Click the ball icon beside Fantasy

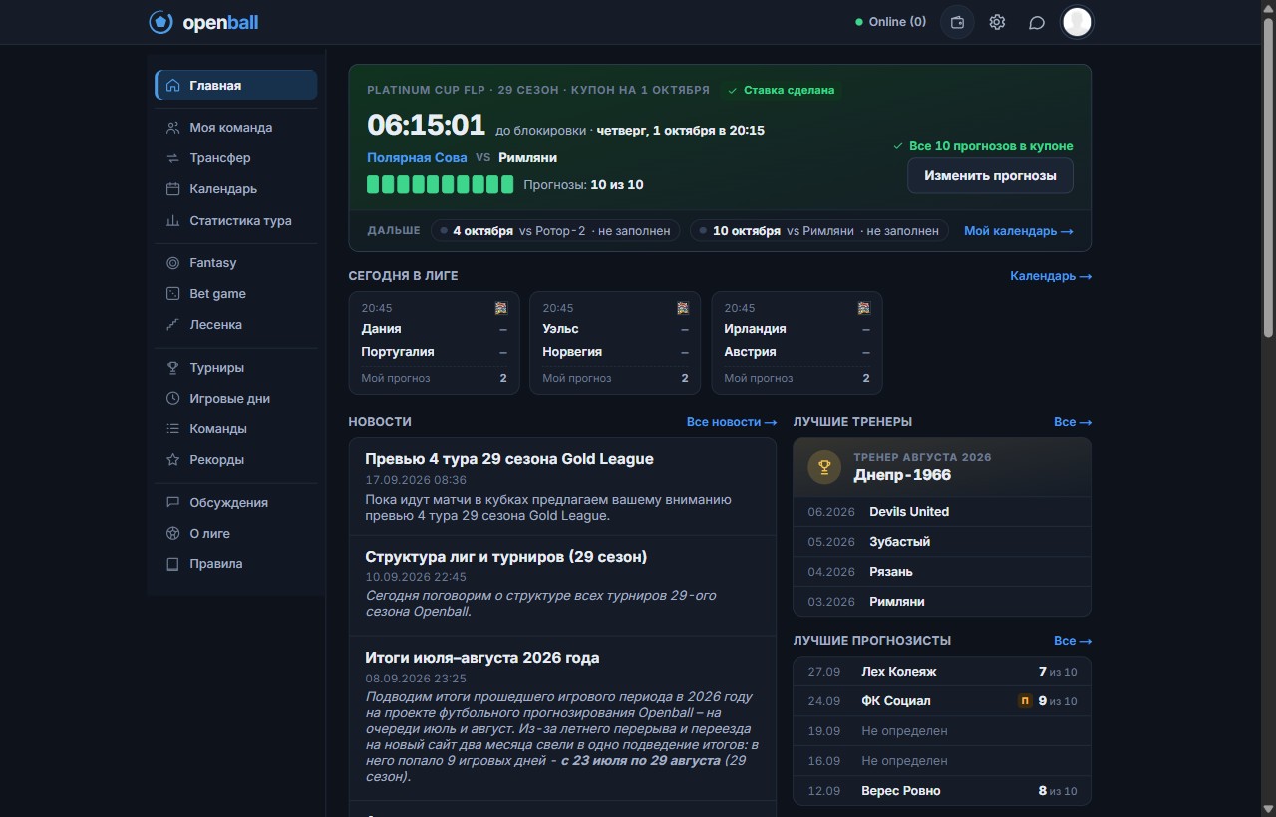(x=173, y=263)
